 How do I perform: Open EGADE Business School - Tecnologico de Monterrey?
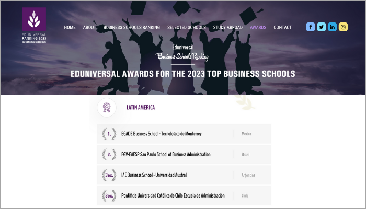point(162,134)
